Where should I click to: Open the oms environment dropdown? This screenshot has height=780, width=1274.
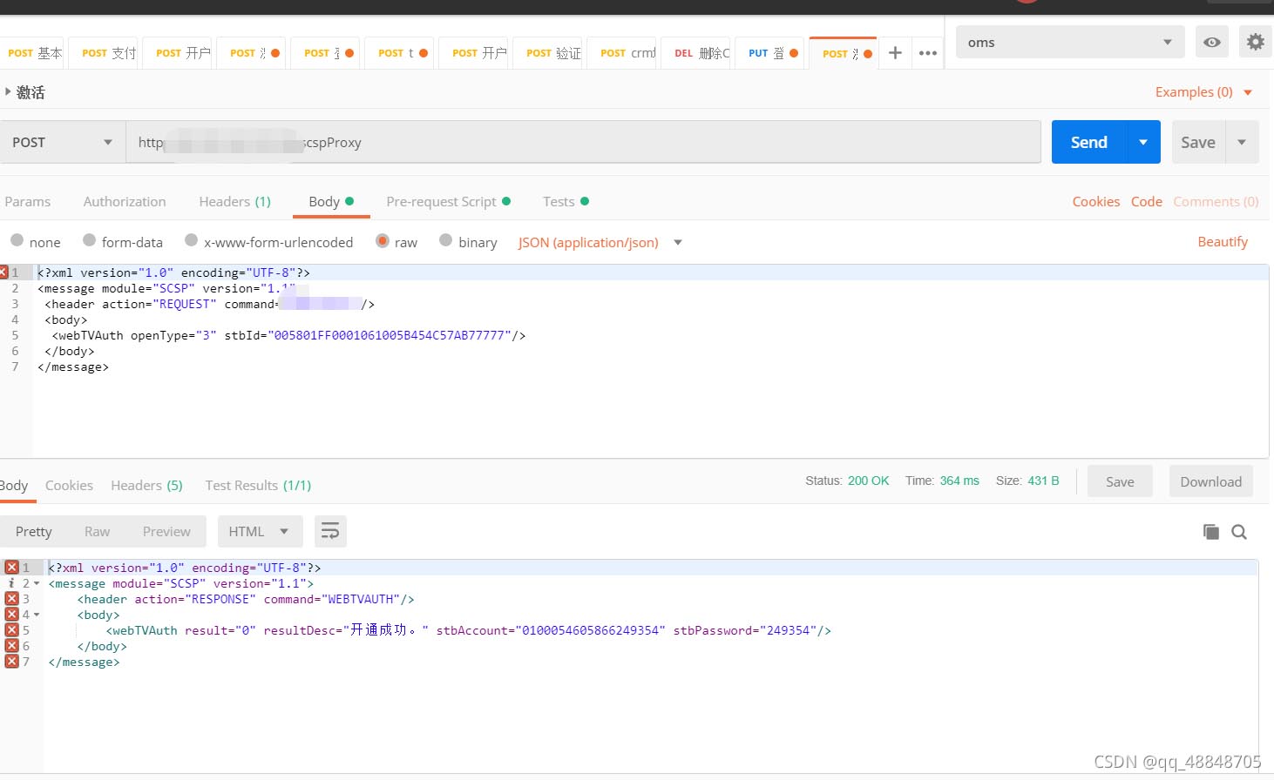pos(1070,42)
